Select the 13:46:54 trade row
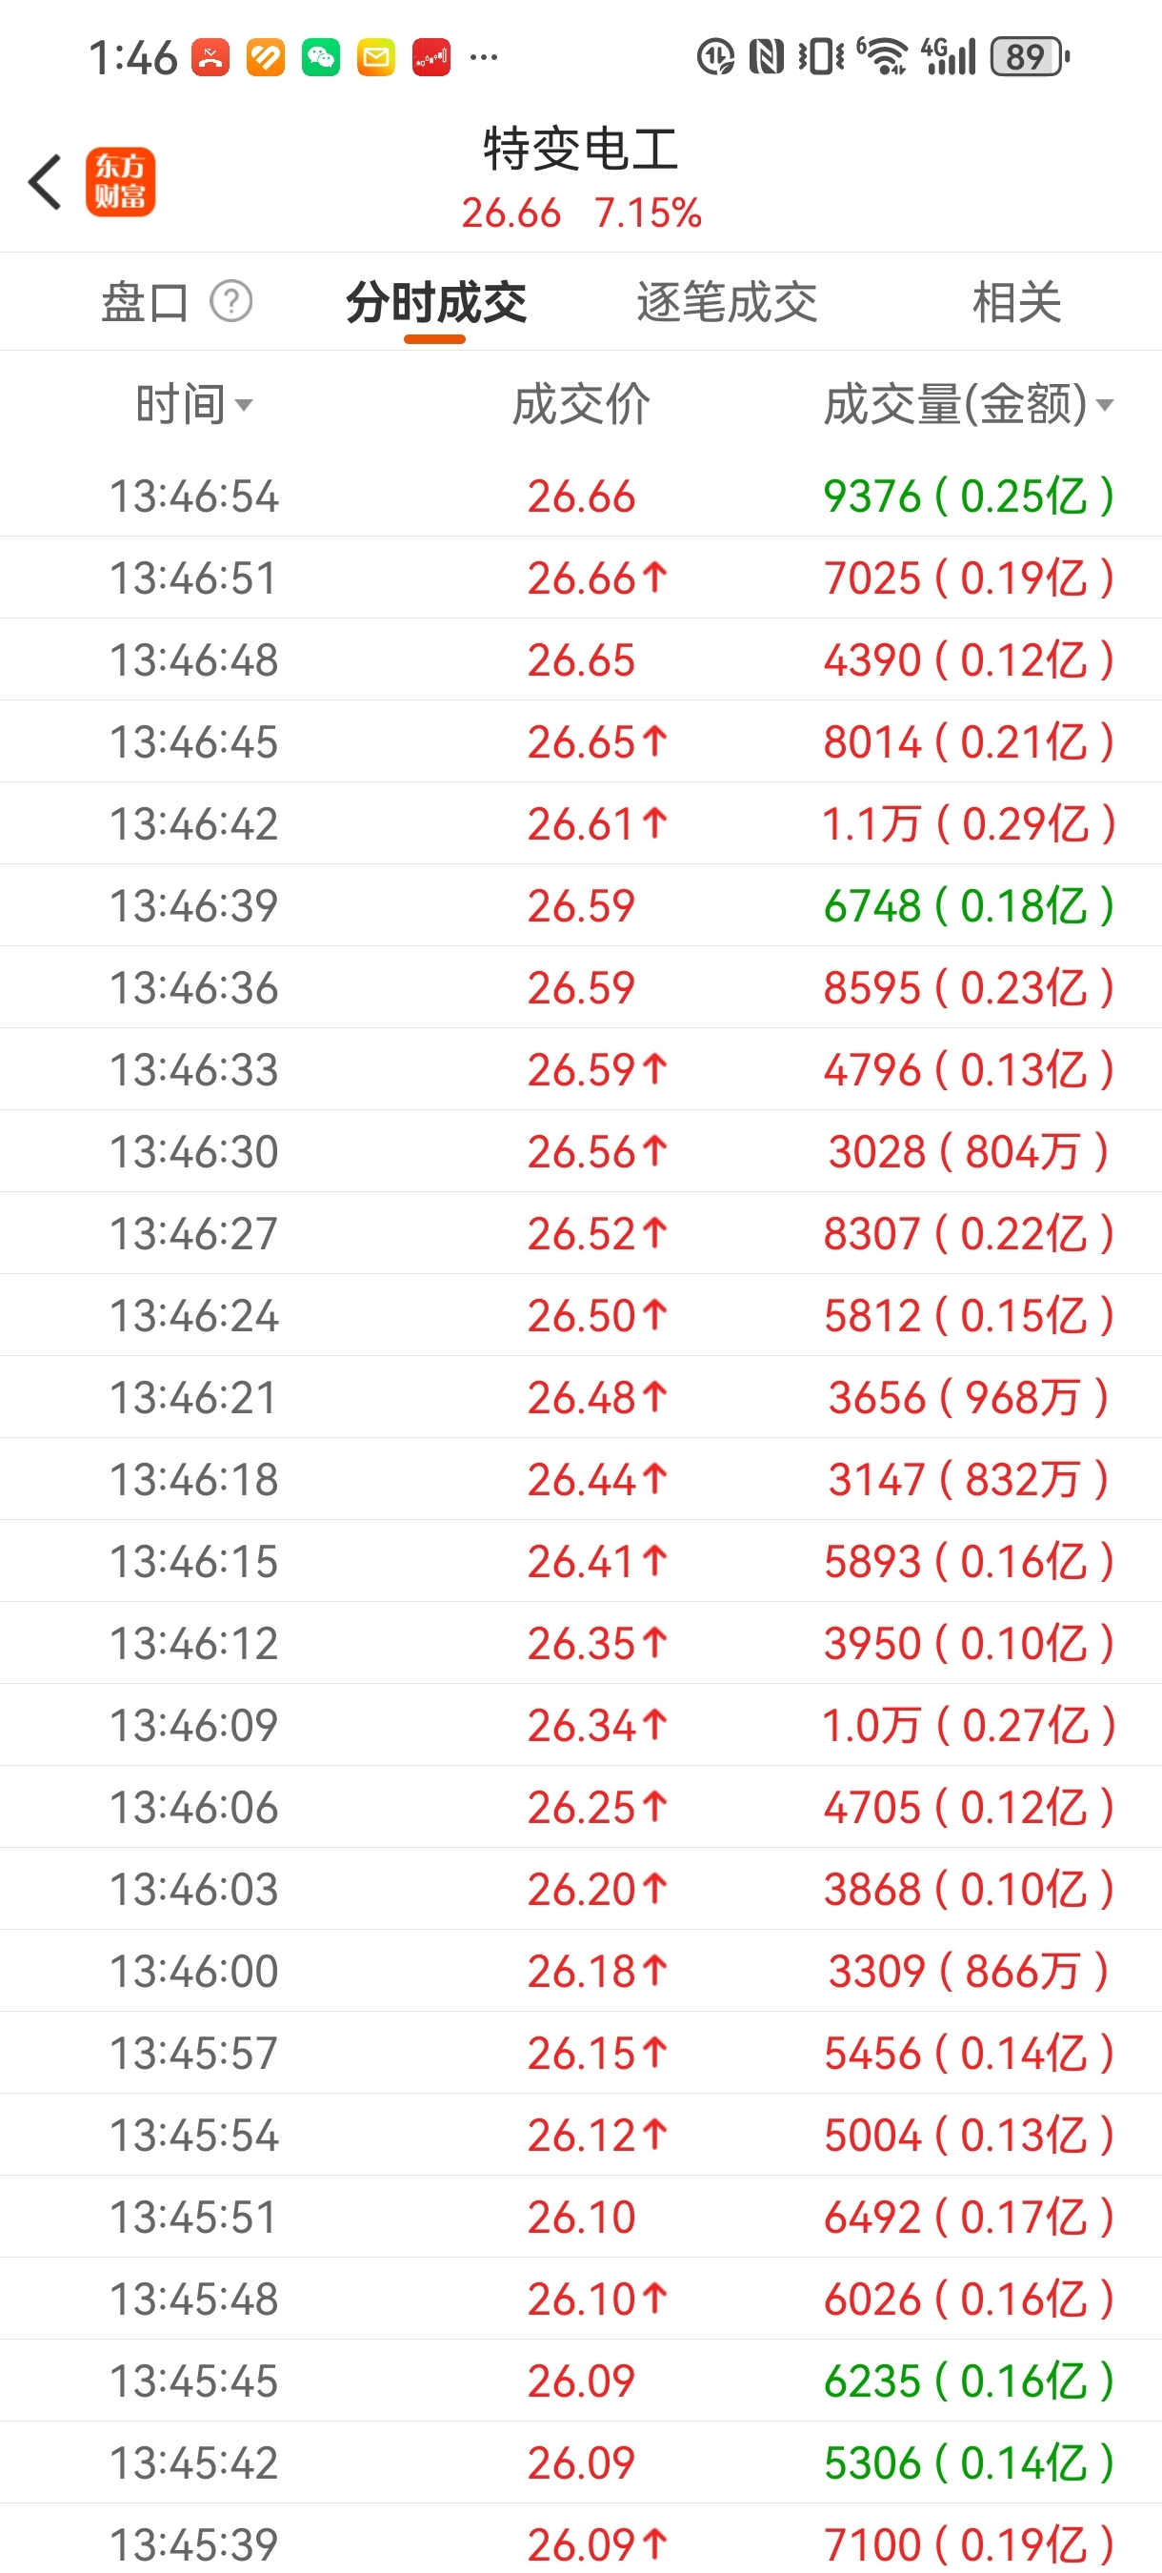The image size is (1162, 2573). [x=581, y=496]
